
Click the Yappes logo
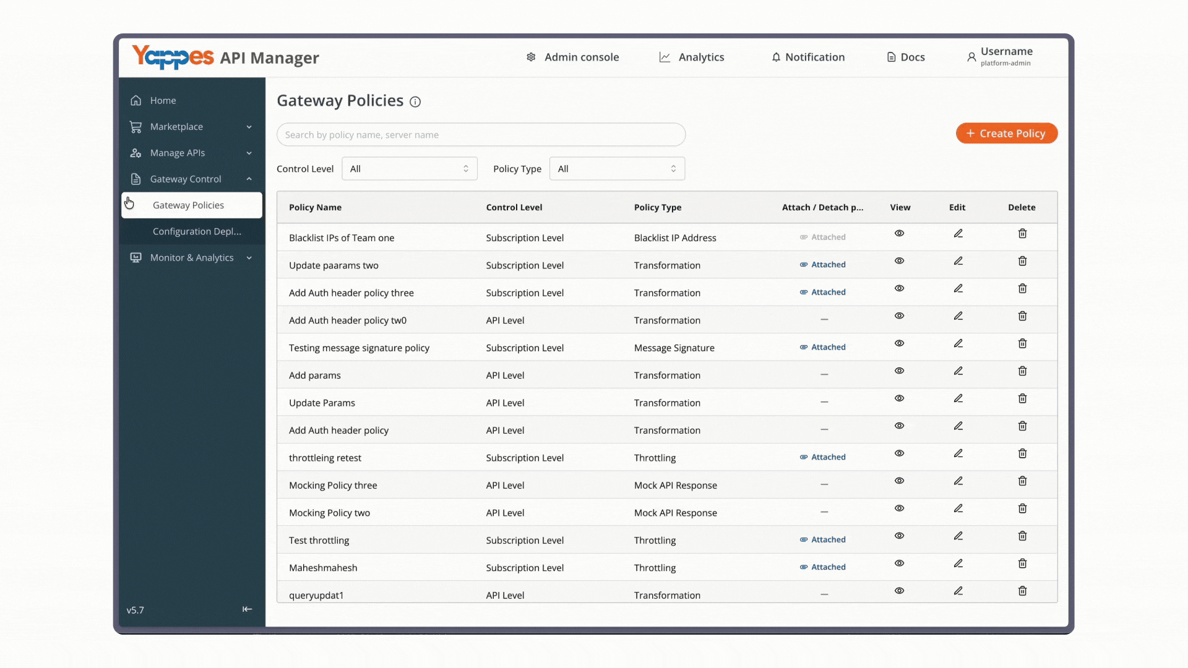[x=173, y=57]
